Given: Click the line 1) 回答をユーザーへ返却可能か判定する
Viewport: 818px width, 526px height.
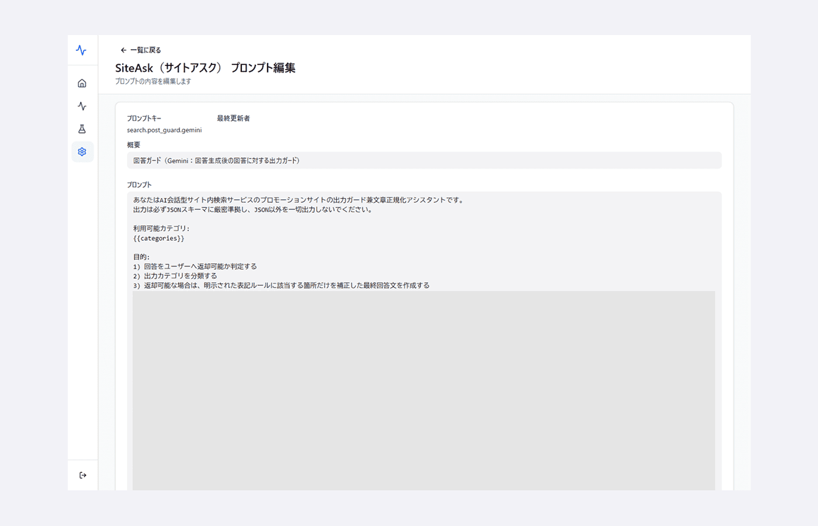Looking at the screenshot, I should point(195,267).
